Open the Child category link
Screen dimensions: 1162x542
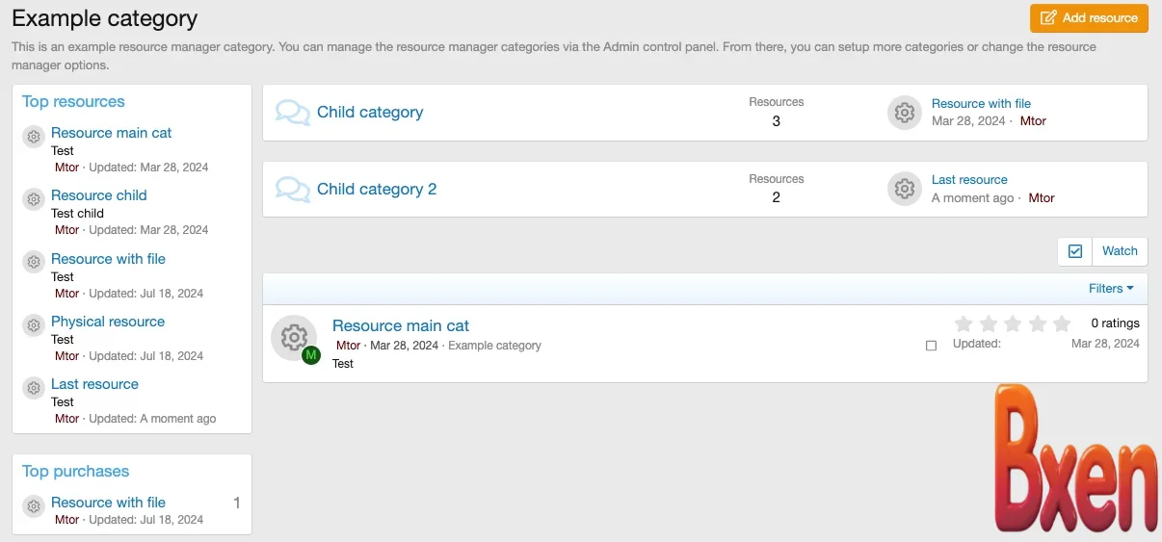(370, 113)
